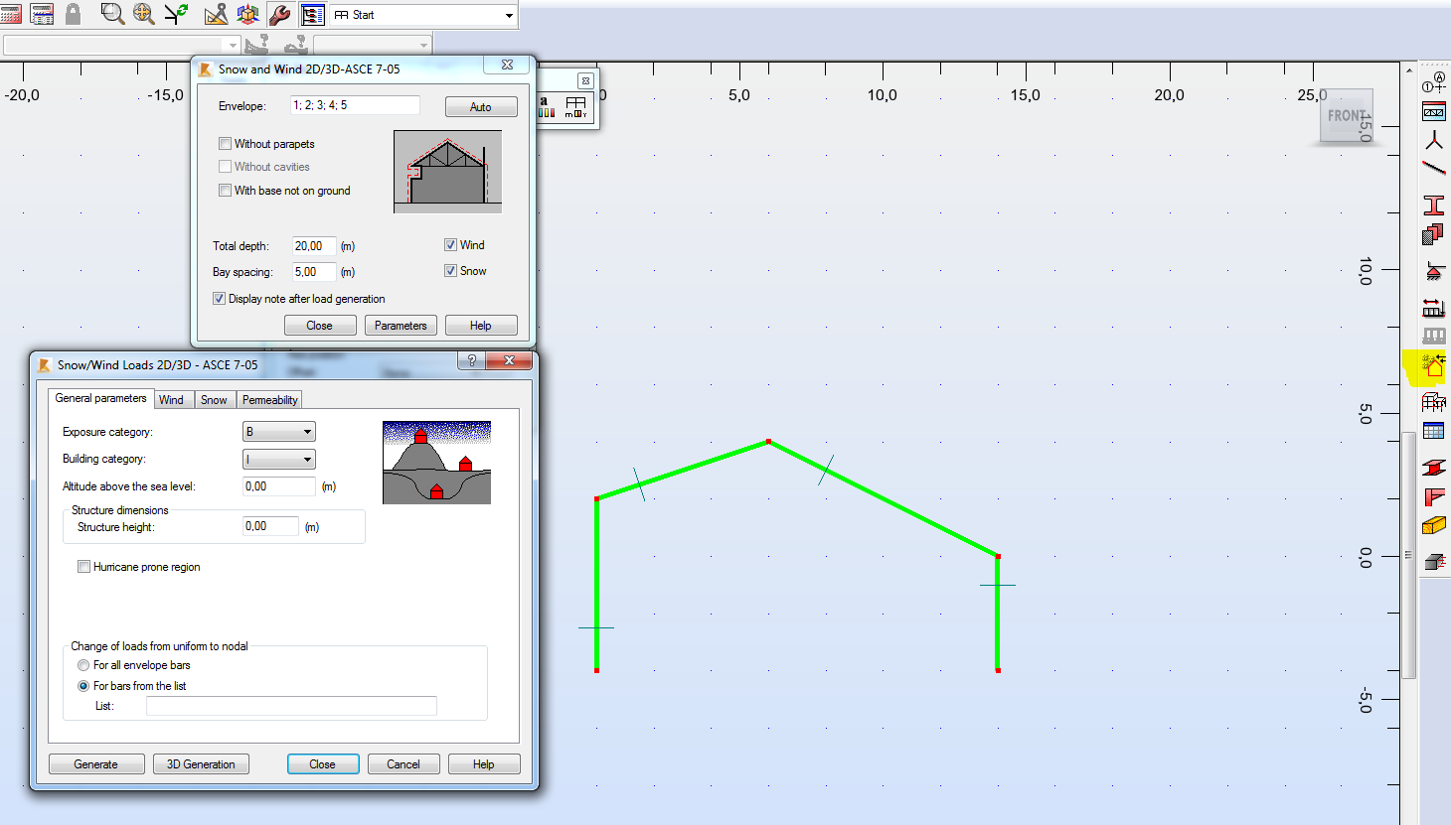Enable With base not on ground checkbox
Image resolution: width=1451 pixels, height=825 pixels.
point(225,191)
